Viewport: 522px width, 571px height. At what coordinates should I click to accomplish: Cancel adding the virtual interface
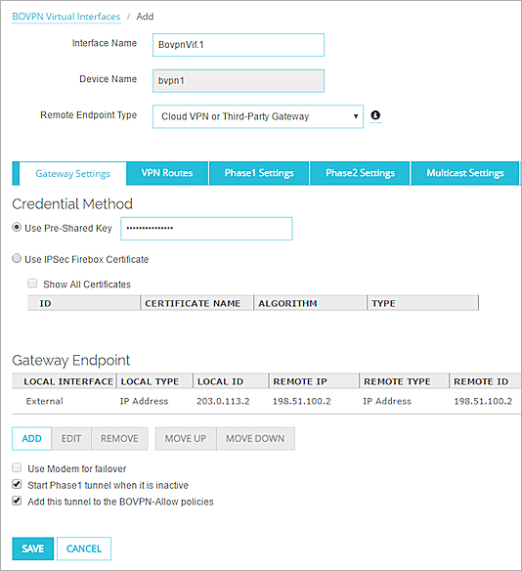(x=84, y=549)
